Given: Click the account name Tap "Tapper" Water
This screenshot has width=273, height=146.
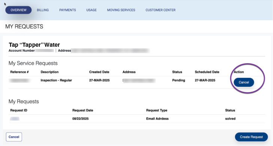Looking at the screenshot, I should 34,45.
